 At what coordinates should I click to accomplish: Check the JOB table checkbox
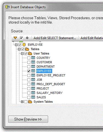click(29, 80)
